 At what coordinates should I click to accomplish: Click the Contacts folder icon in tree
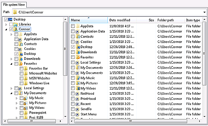pyautogui.click(x=20, y=44)
